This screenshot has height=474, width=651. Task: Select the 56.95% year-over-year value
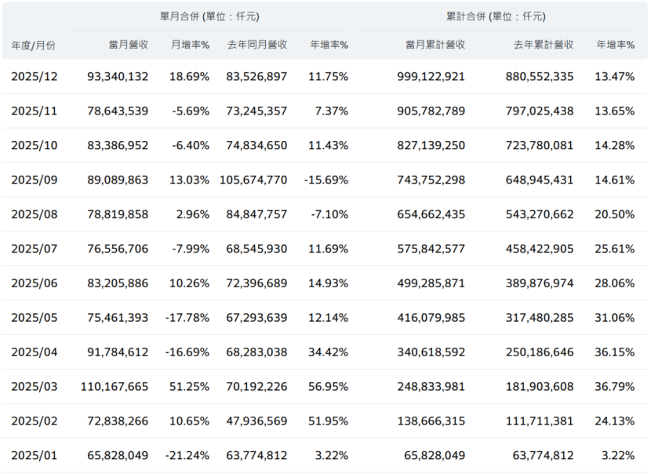tap(329, 387)
